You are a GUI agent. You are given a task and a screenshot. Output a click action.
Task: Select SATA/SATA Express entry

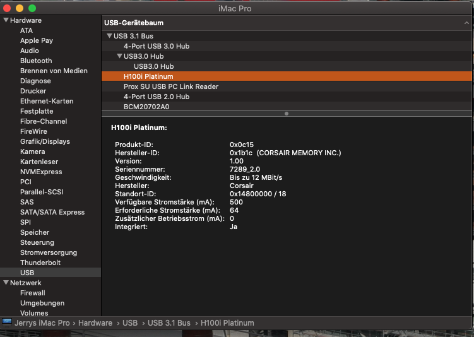(52, 212)
